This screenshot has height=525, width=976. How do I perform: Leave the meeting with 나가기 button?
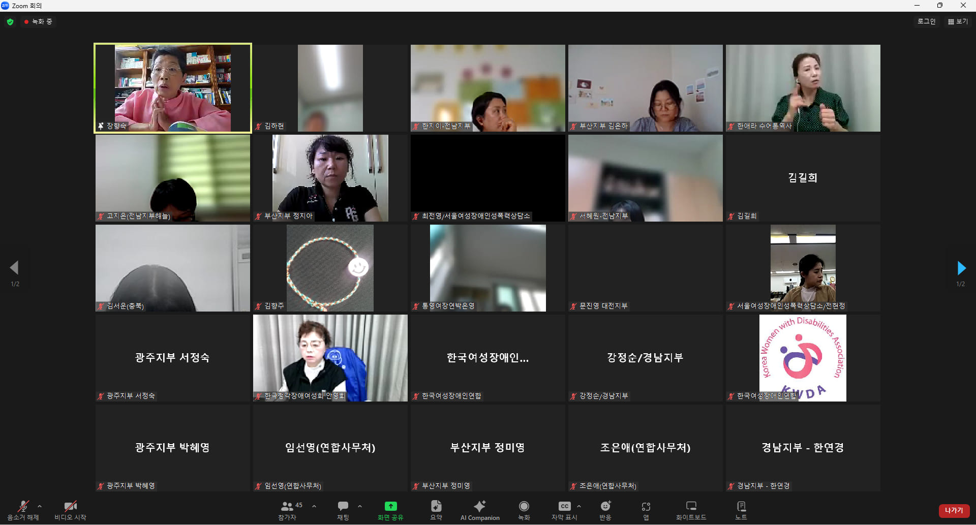click(954, 511)
